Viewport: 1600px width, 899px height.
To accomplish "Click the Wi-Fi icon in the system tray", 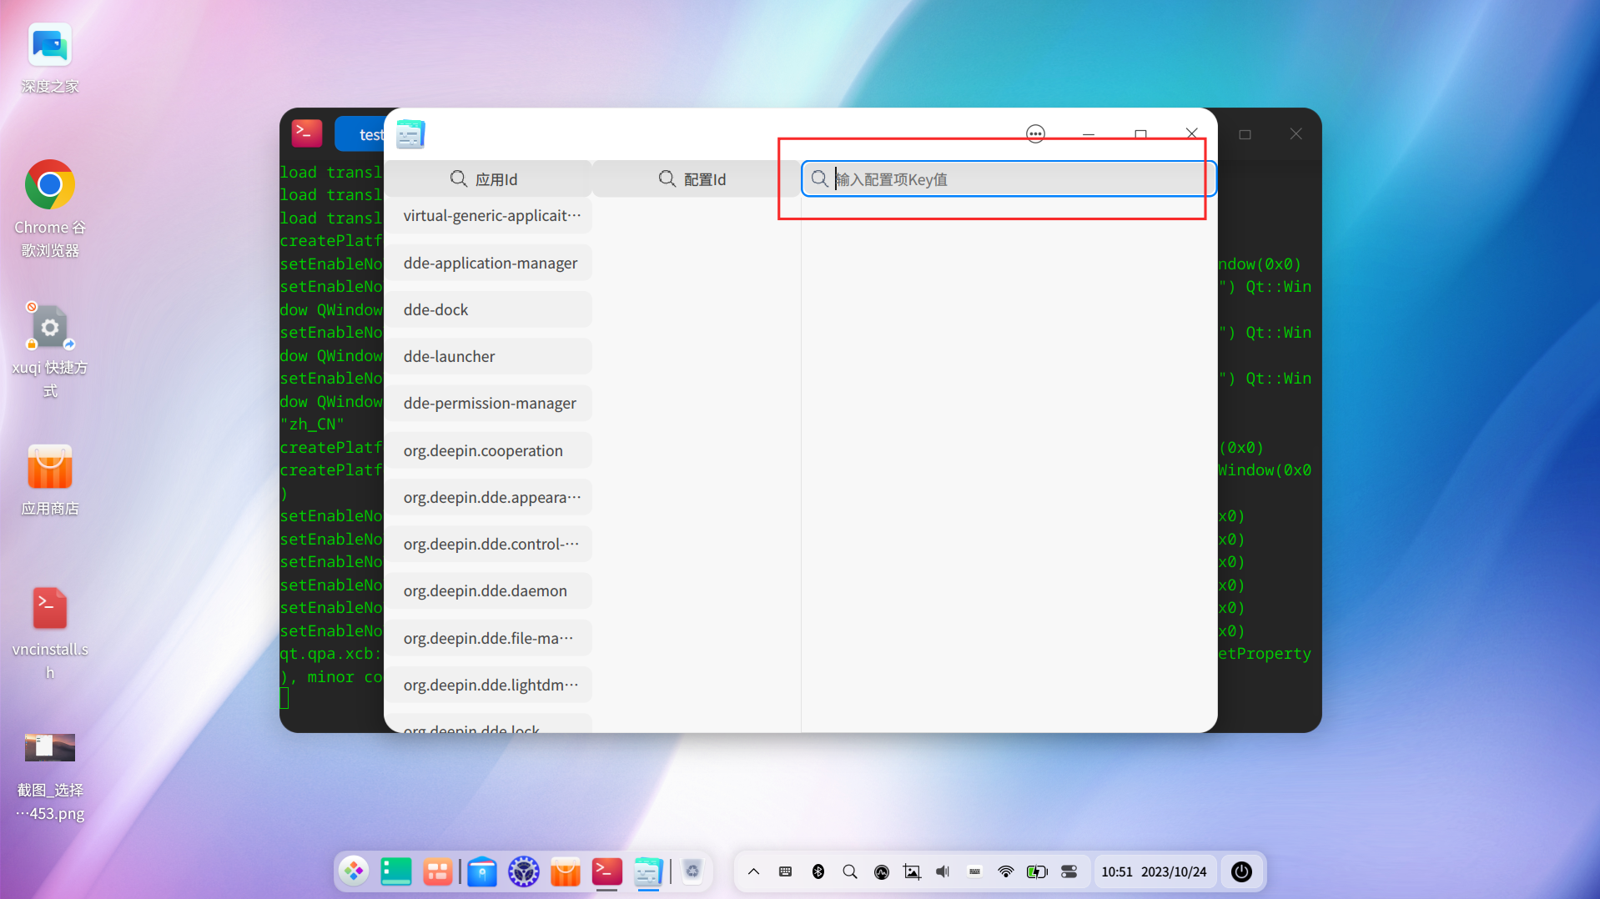I will tap(1005, 871).
